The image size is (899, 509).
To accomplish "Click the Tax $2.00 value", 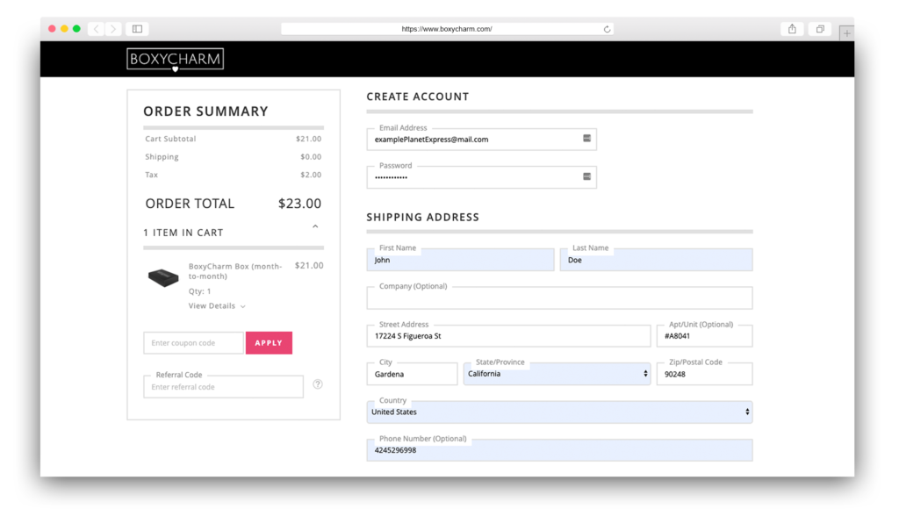I will click(311, 175).
